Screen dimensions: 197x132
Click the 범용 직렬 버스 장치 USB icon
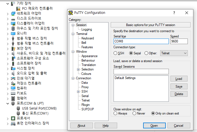[13, 39]
